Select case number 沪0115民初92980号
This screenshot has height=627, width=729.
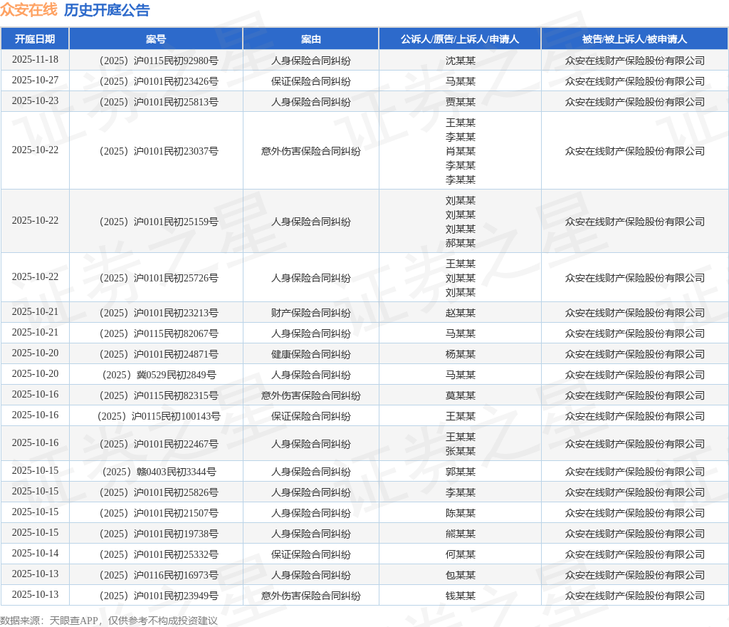tap(176, 61)
